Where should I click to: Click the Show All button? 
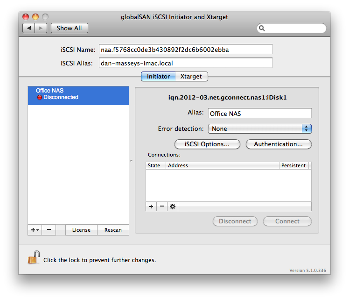(70, 28)
